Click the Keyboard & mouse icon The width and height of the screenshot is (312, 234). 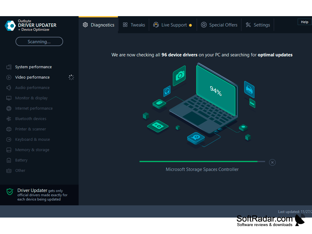pyautogui.click(x=9, y=140)
